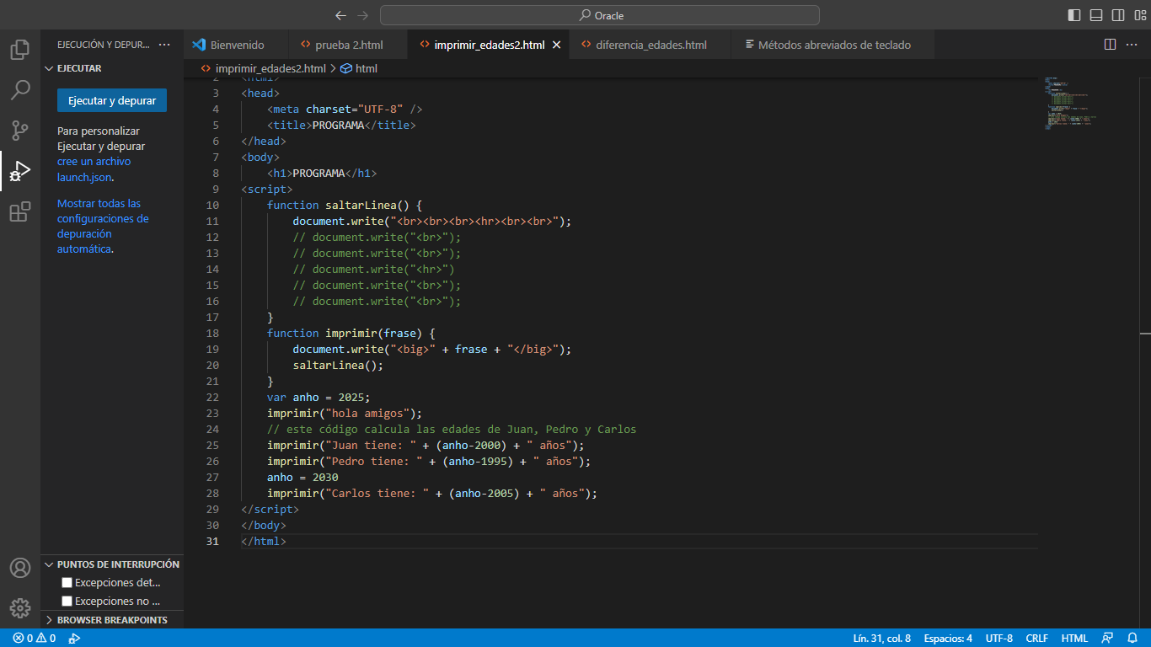This screenshot has width=1151, height=647.
Task: Click the debug launch status bar icon
Action: pos(74,639)
